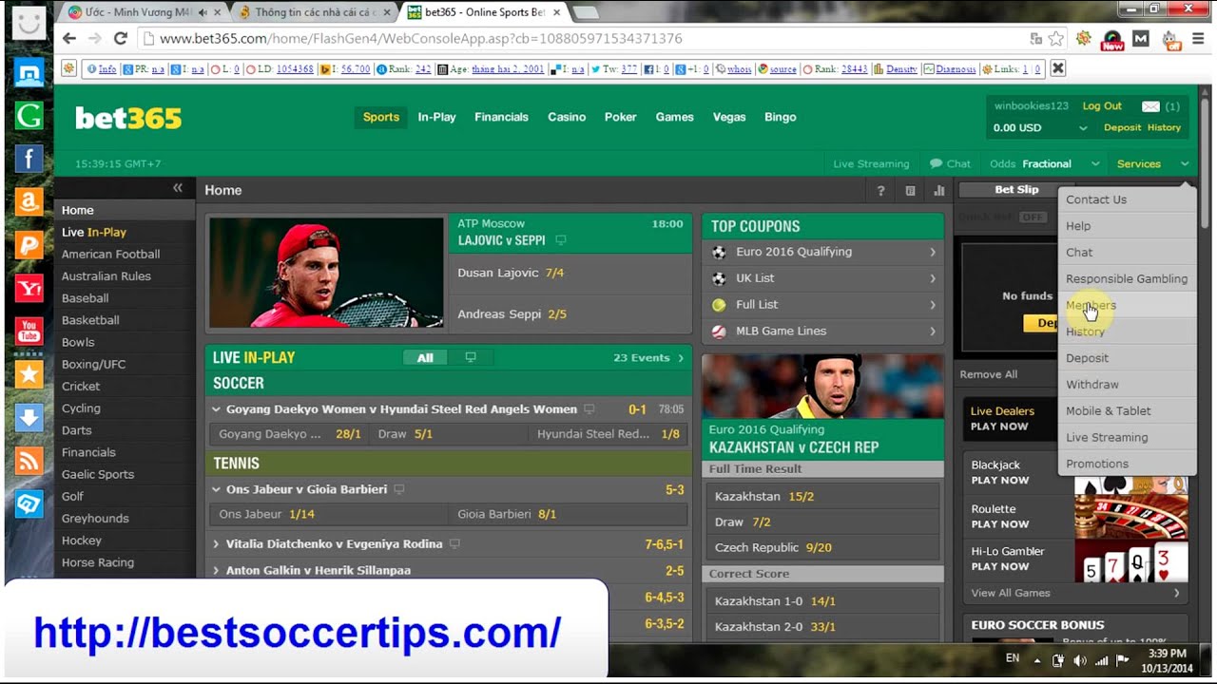Click the black M extension icon
1217x684 pixels.
(1142, 39)
